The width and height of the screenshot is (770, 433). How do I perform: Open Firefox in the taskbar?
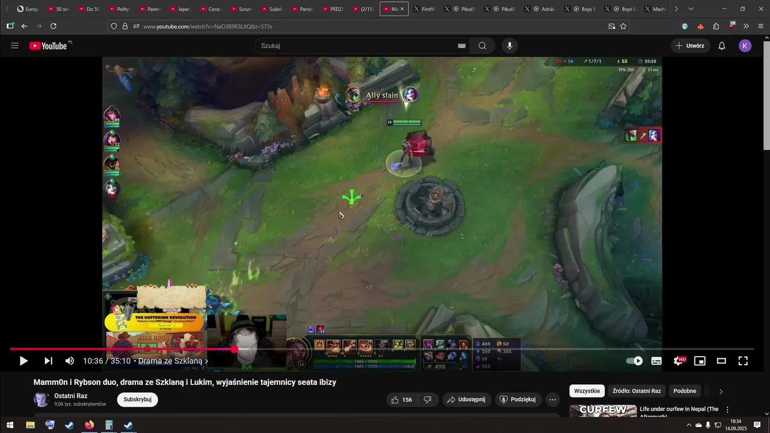[89, 425]
